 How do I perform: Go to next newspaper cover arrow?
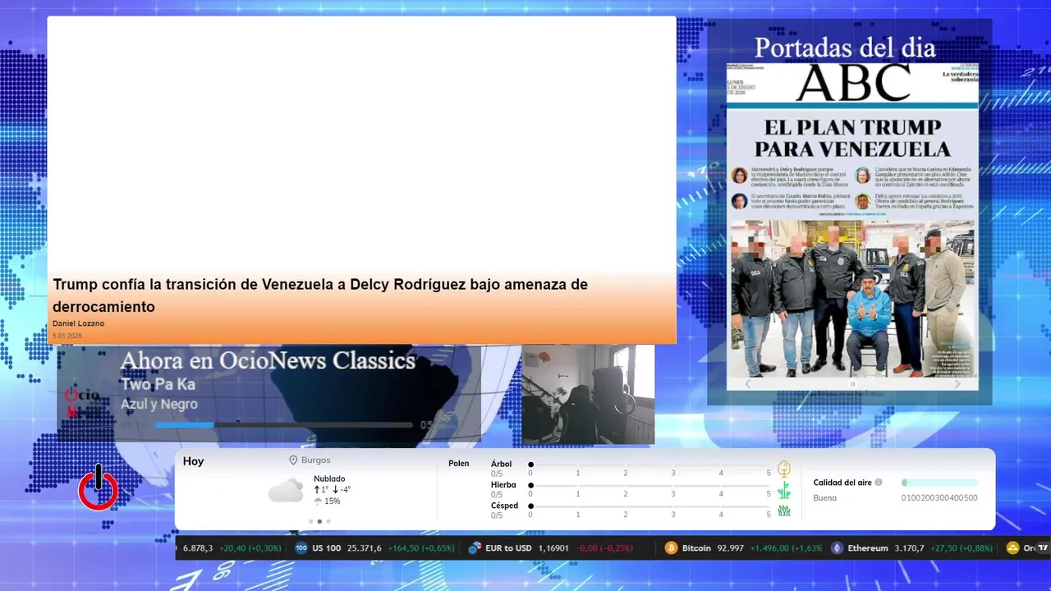(x=957, y=383)
